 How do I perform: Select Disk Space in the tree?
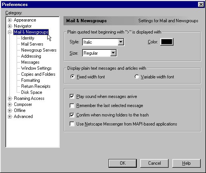32,92
